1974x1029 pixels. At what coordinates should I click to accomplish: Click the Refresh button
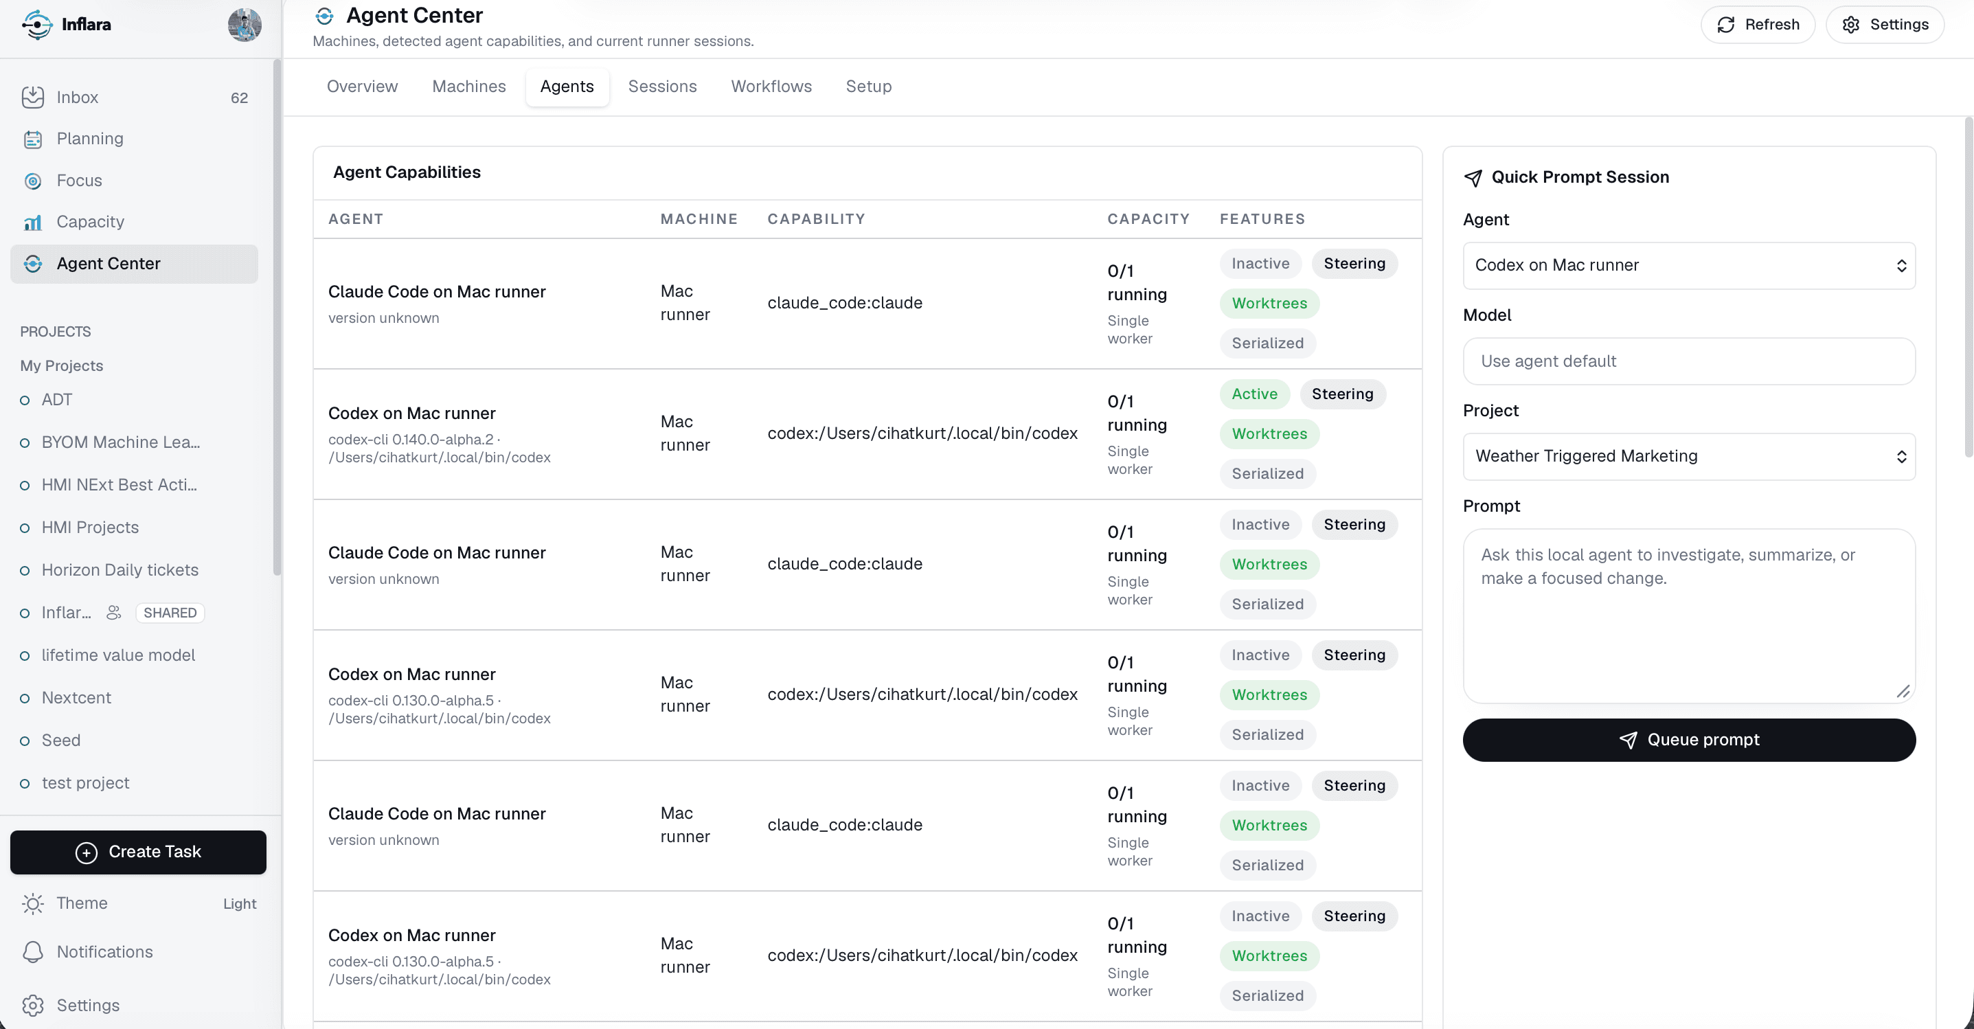pyautogui.click(x=1758, y=25)
